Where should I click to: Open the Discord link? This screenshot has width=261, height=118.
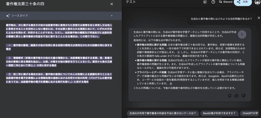pos(225,2)
